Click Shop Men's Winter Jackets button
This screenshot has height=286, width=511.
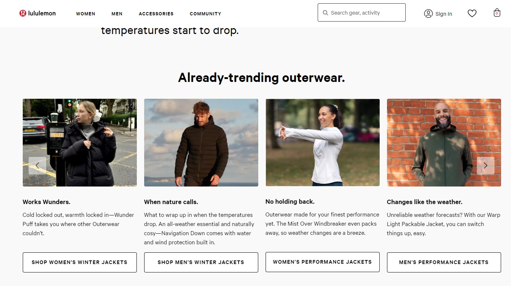(201, 262)
